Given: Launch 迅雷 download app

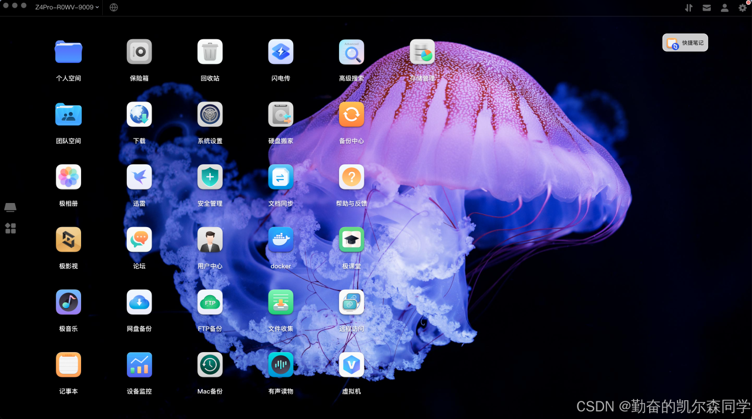Looking at the screenshot, I should [x=139, y=177].
